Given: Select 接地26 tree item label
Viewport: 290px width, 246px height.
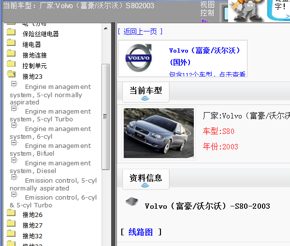Looking at the screenshot, I should click(32, 215).
